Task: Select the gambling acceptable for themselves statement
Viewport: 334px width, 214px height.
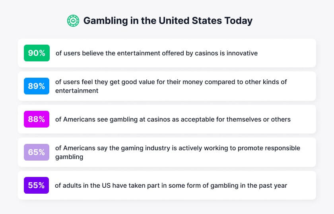Action: pyautogui.click(x=173, y=119)
